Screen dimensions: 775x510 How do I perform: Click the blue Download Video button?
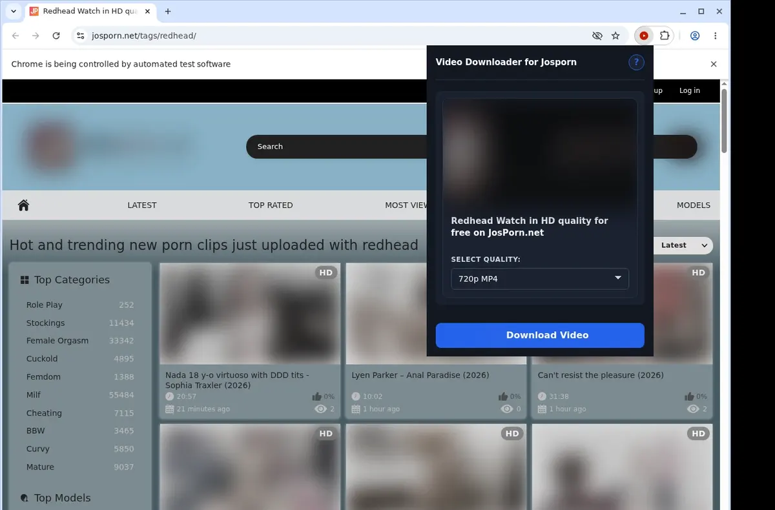point(540,335)
